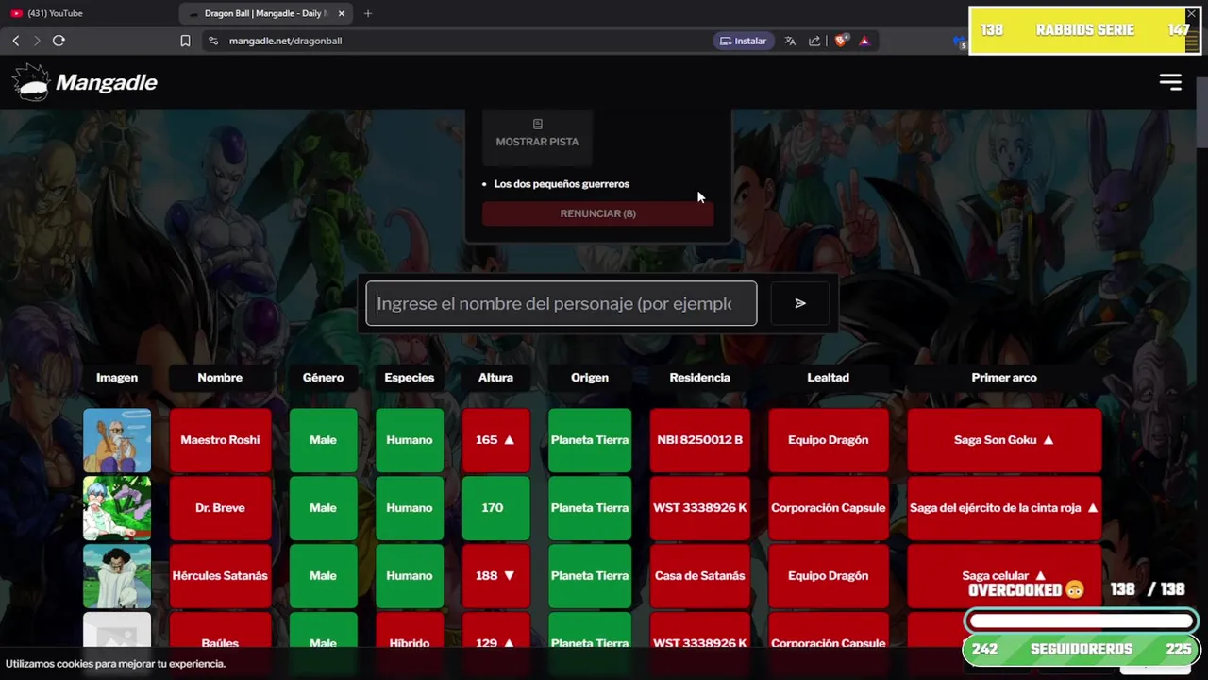Click residence cell NBI 8250012 B
The height and width of the screenshot is (680, 1208).
tap(699, 440)
